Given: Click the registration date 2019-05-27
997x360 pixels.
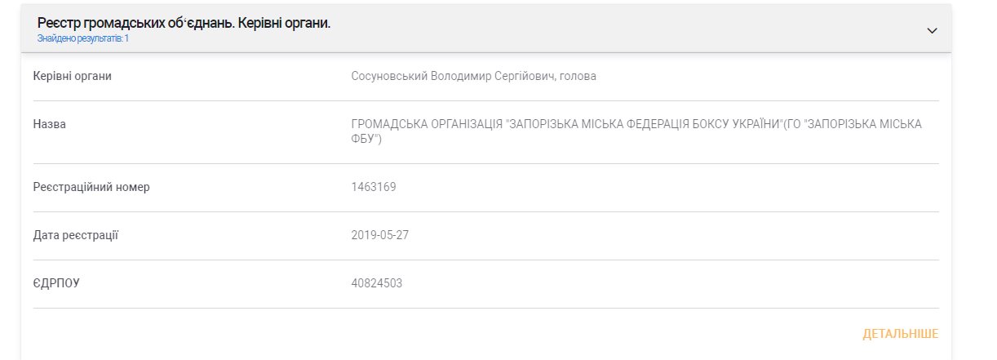Looking at the screenshot, I should (x=379, y=235).
